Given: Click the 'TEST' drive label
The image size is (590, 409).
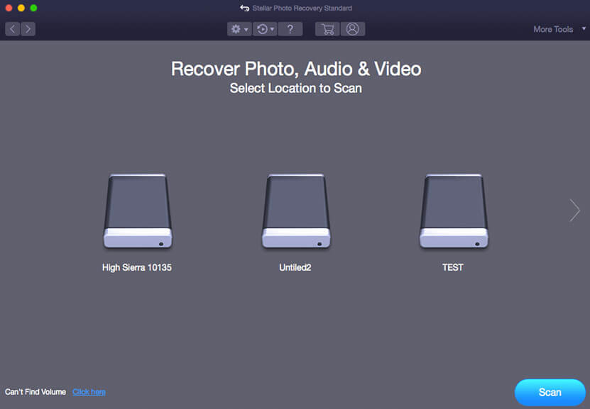Looking at the screenshot, I should [x=453, y=267].
